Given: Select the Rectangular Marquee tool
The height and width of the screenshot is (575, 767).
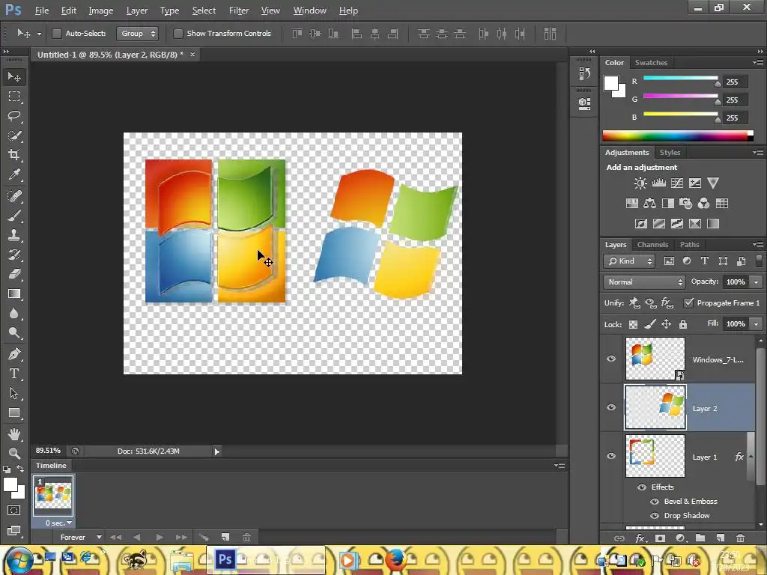Looking at the screenshot, I should click(14, 97).
